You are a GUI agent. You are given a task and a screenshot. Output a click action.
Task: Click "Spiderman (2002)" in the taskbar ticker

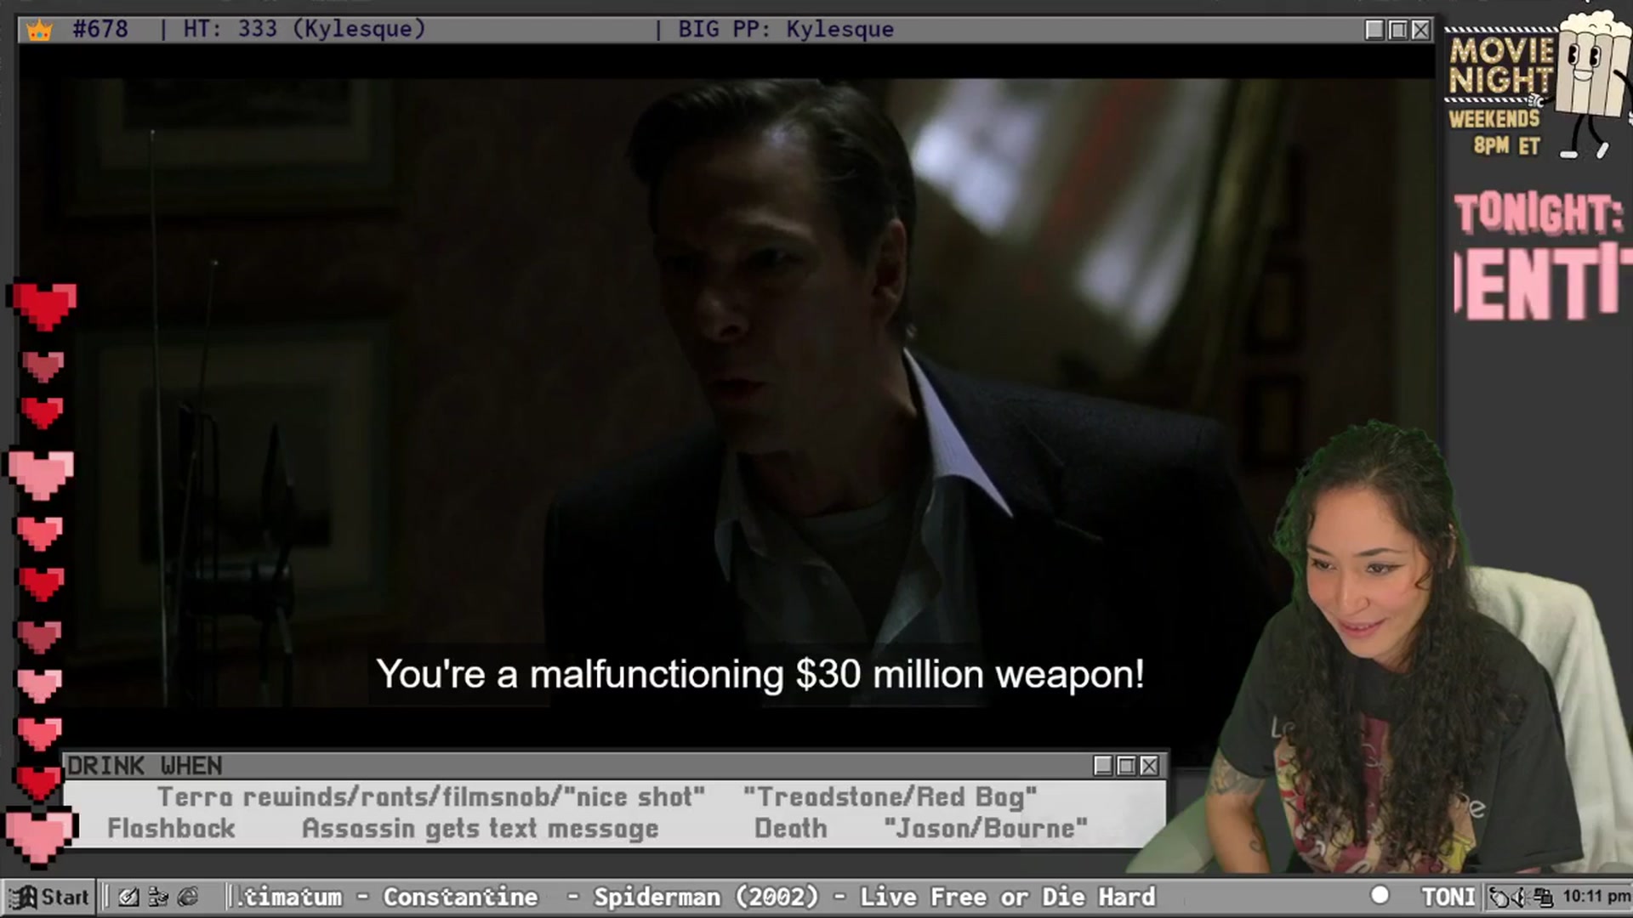coord(706,897)
